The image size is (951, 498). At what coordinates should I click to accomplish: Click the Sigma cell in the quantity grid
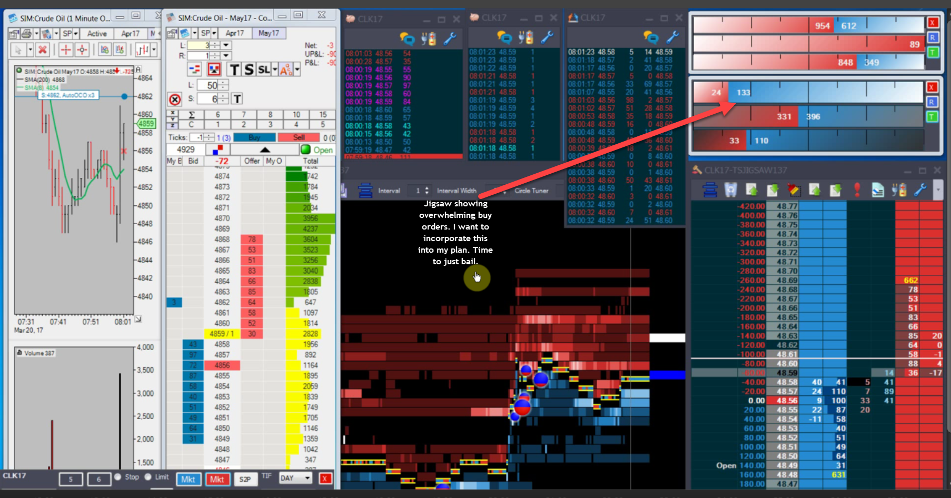coord(192,115)
